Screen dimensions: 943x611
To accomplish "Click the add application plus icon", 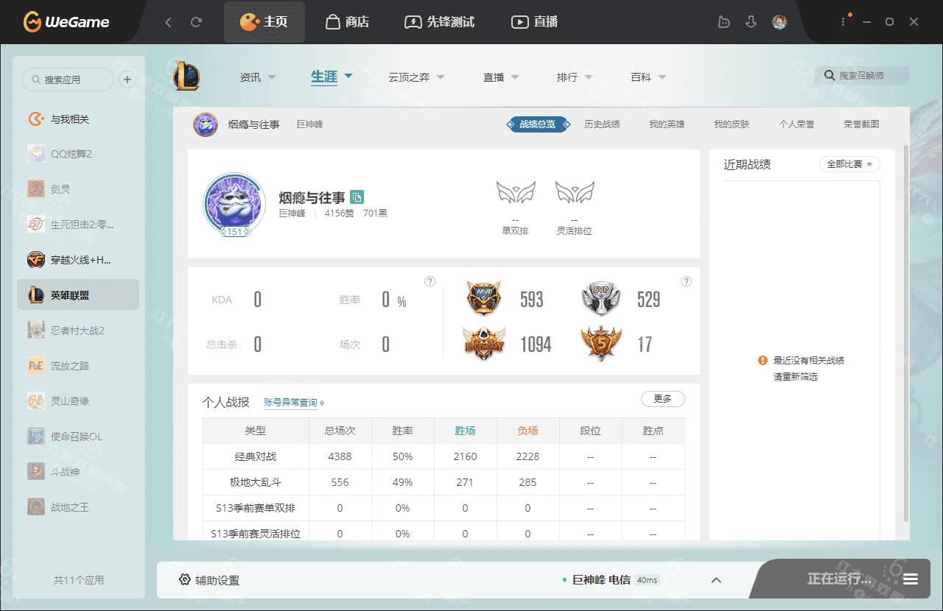I will coord(127,80).
